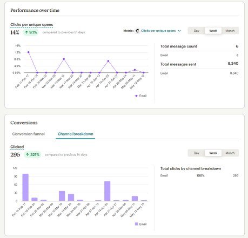Image resolution: width=248 pixels, height=238 pixels.
Task: Click the Total messages sent label
Action: pos(178,64)
